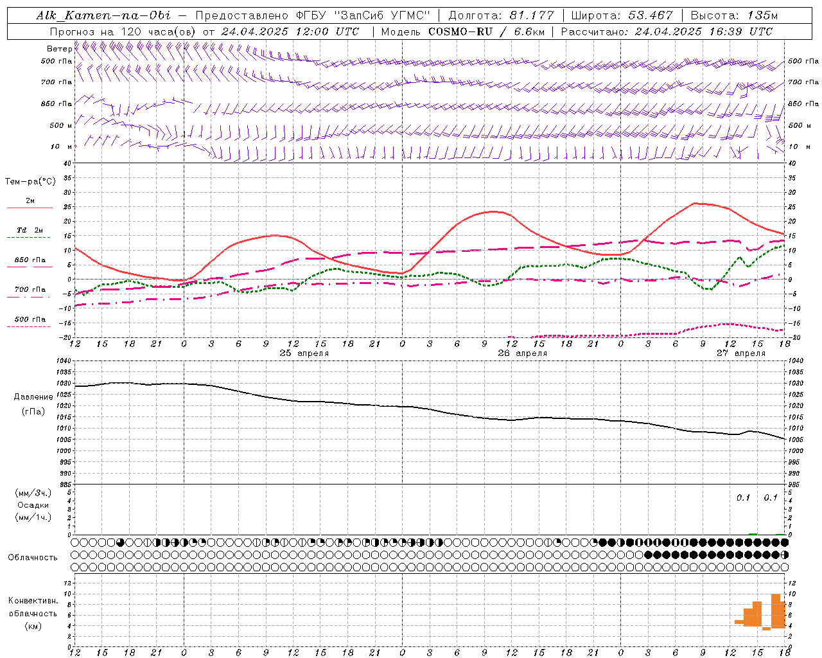Click the green dashed line sample under Td 2м

click(28, 238)
